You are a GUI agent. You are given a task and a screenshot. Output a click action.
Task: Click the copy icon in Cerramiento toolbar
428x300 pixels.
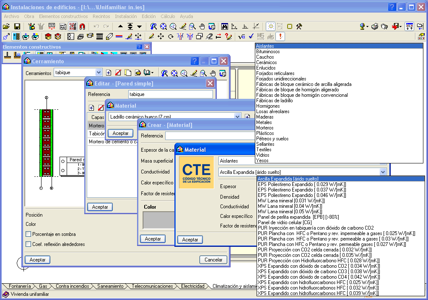(x=128, y=73)
